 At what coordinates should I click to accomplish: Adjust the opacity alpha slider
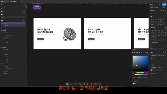(x=141, y=75)
